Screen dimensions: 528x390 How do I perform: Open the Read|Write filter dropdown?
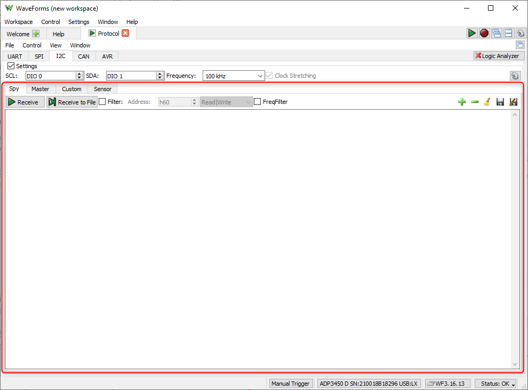click(226, 102)
